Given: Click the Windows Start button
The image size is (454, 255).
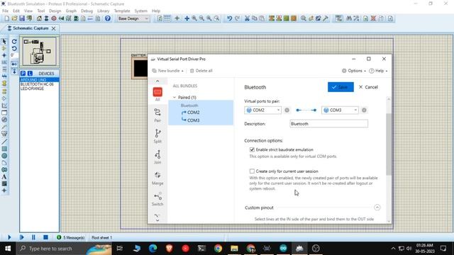Looking at the screenshot, I should (x=8, y=249).
